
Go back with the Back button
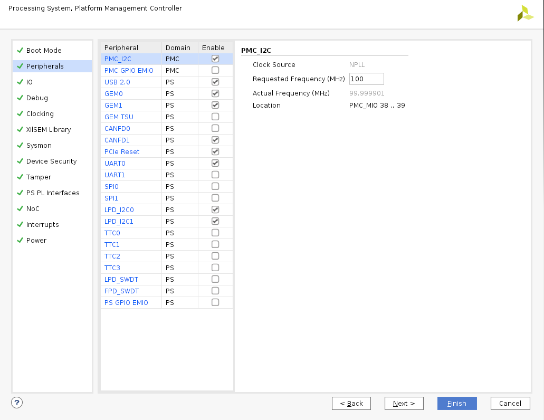coord(351,404)
